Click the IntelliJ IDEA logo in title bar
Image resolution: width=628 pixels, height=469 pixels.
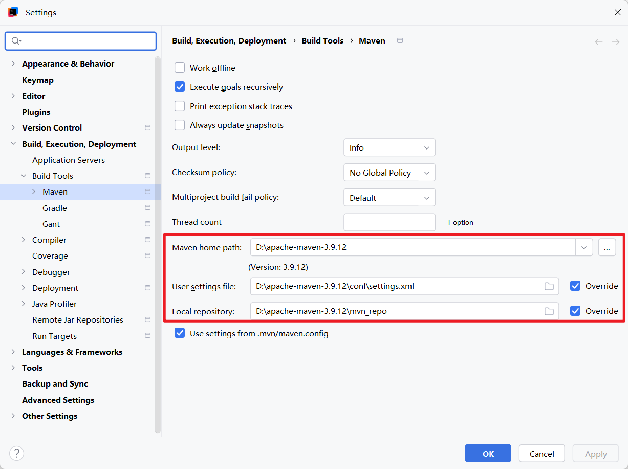(x=13, y=12)
